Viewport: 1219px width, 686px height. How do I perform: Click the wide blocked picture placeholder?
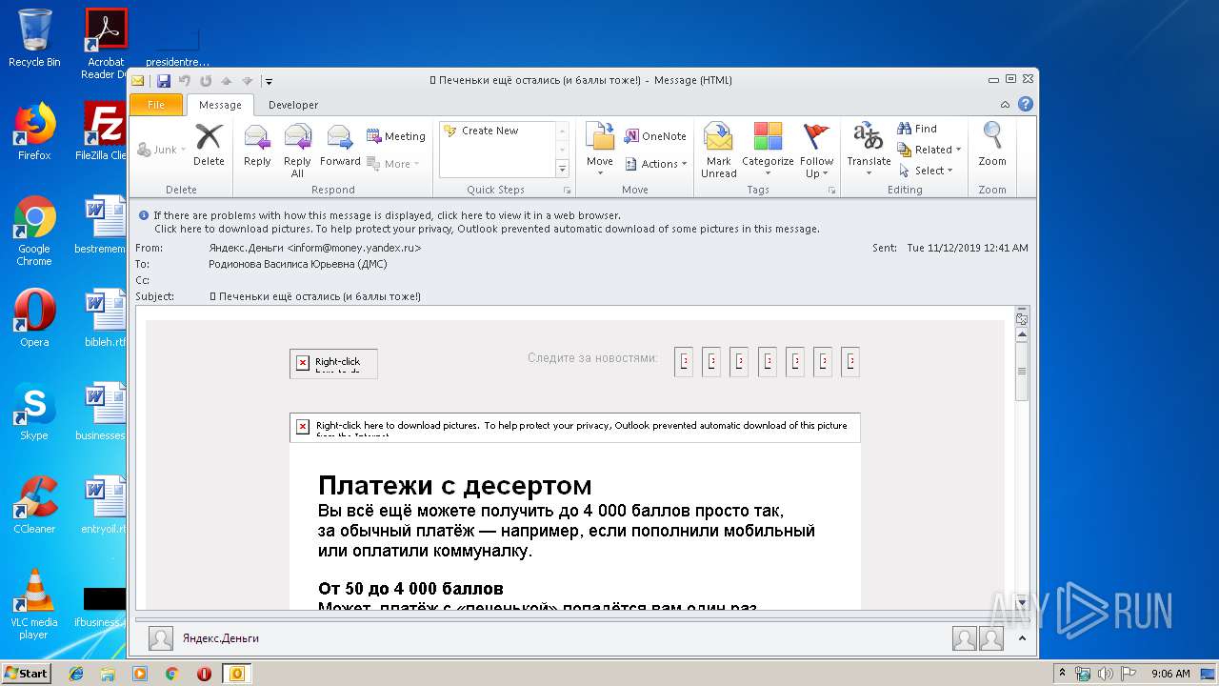click(575, 428)
